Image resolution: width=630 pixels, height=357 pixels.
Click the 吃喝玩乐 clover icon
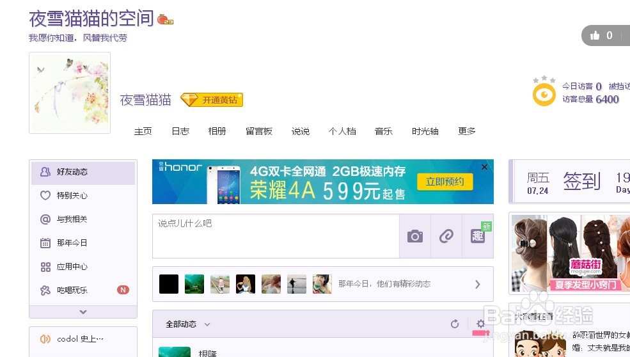45,290
